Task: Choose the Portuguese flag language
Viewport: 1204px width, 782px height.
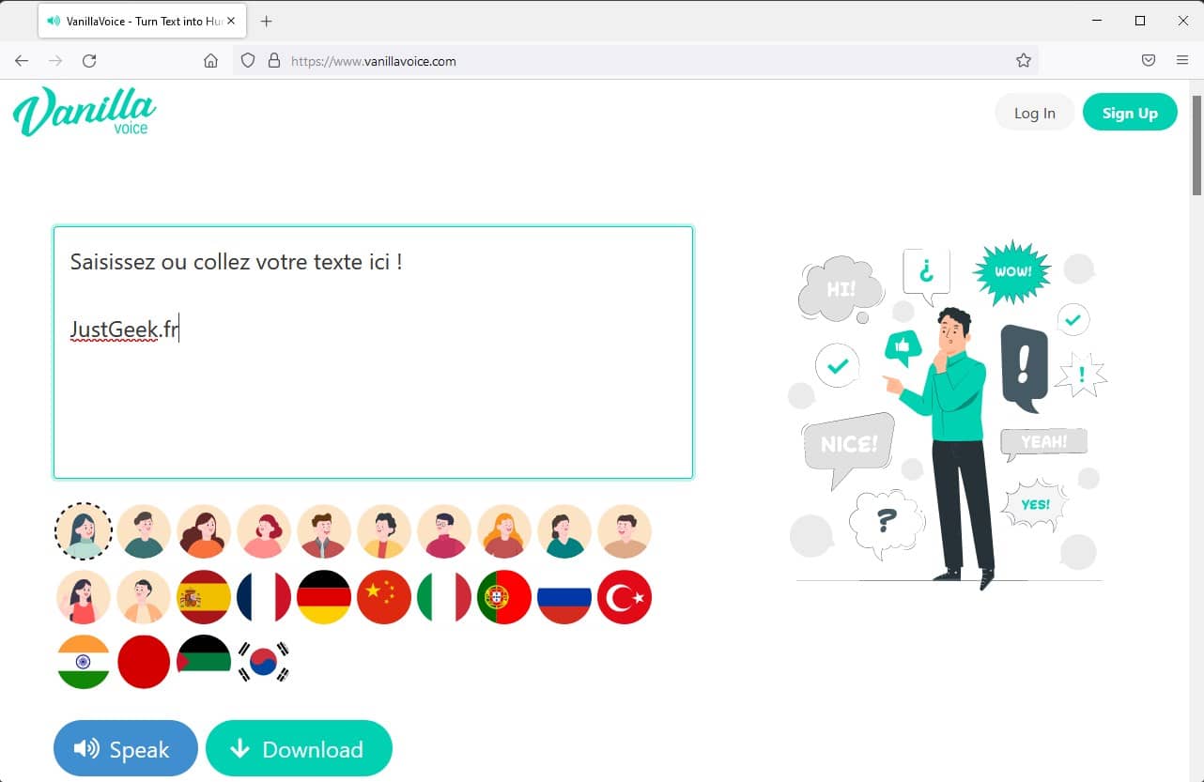Action: (x=504, y=597)
